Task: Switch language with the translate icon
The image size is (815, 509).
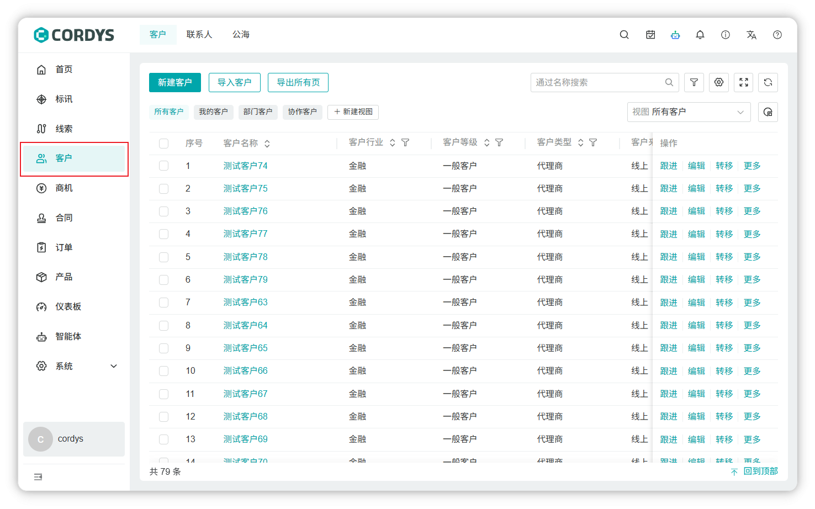Action: (x=752, y=35)
